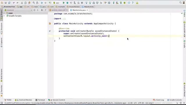Click the LF line separator selector
The image size is (186, 105).
click(135, 103)
